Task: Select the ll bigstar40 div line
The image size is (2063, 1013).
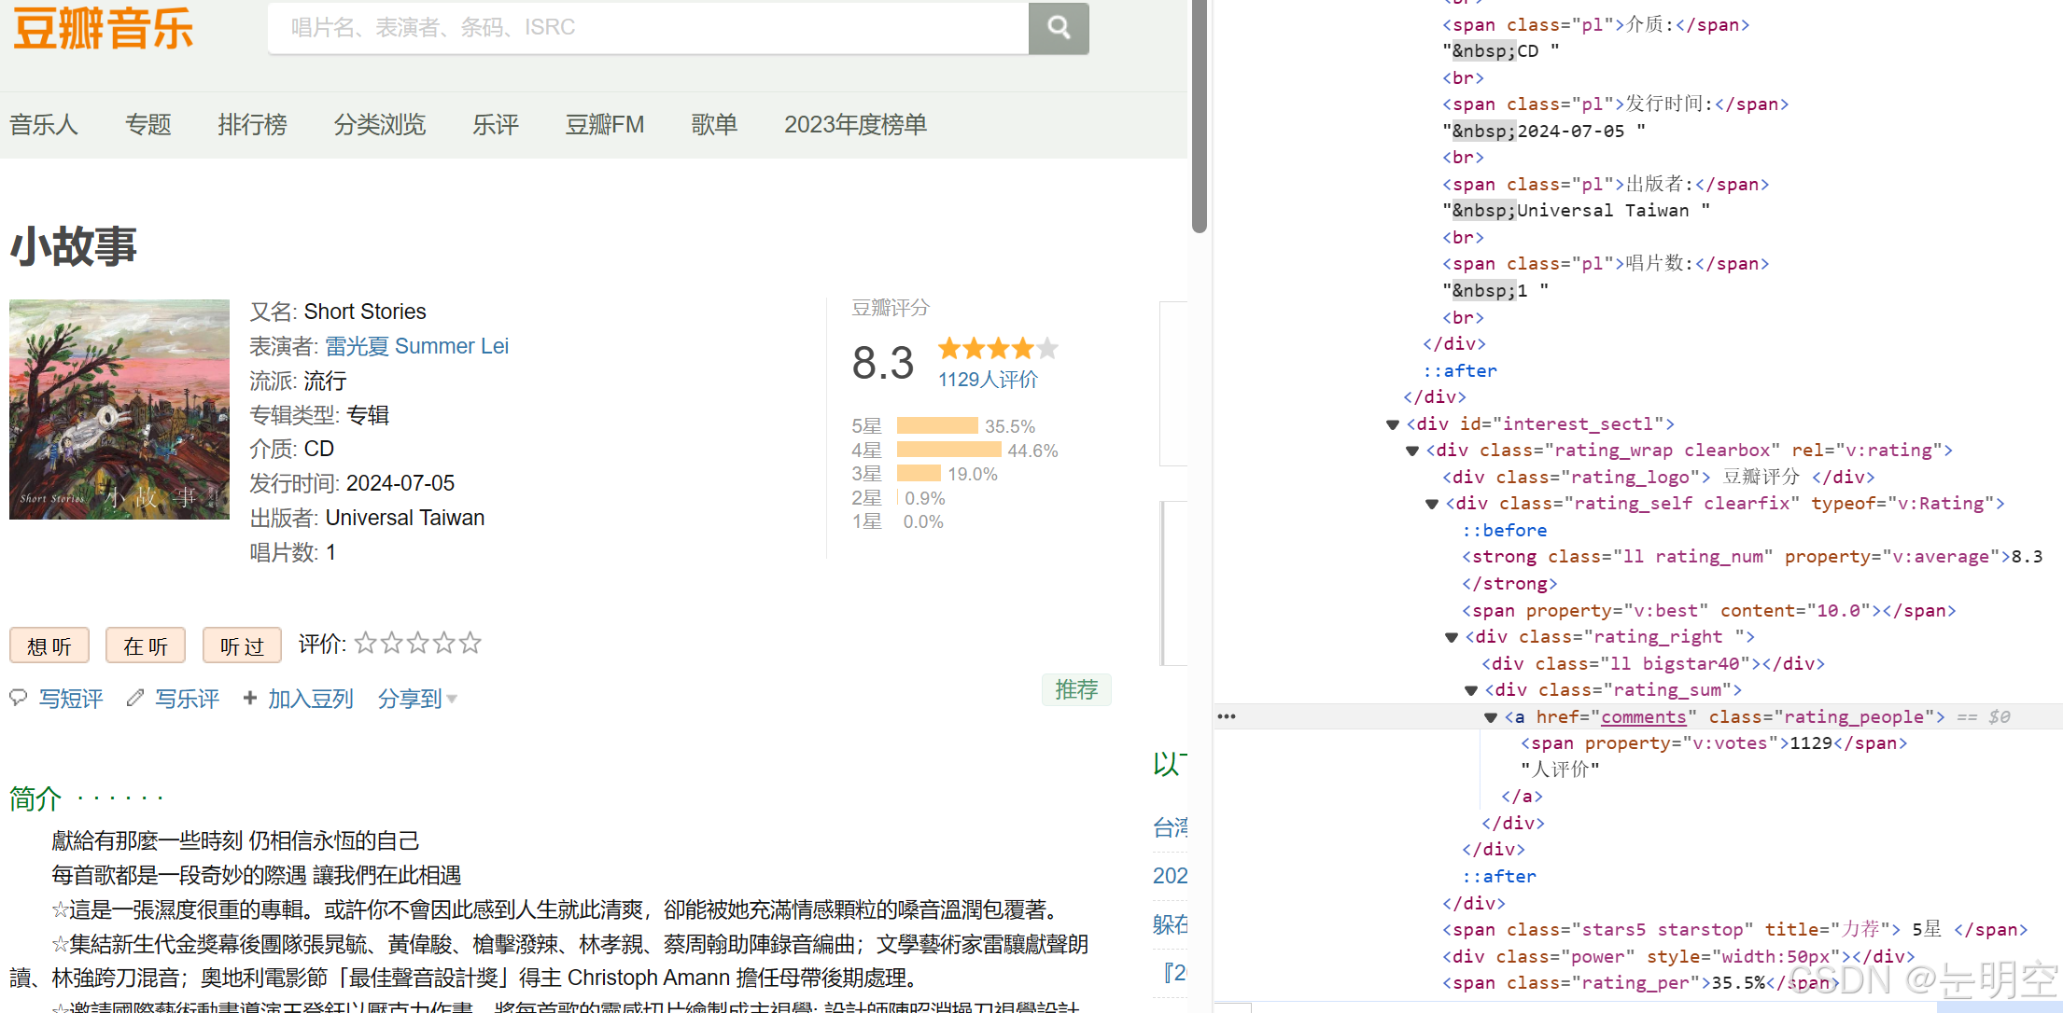Action: (1653, 664)
